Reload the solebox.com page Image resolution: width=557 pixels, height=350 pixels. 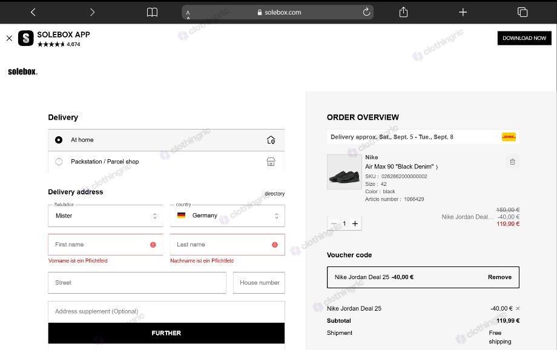pos(366,12)
